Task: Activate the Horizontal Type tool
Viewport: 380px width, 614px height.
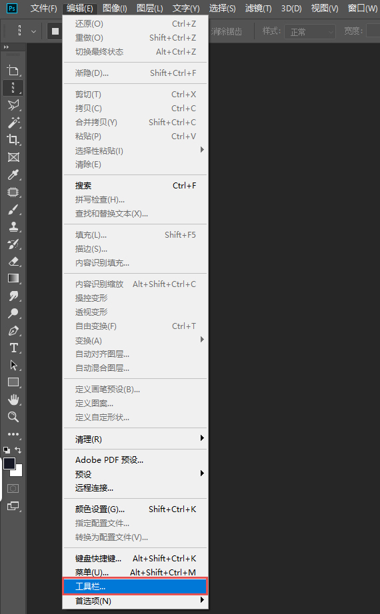Action: tap(13, 348)
